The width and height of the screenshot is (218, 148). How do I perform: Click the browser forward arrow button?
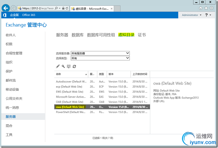tap(13, 8)
